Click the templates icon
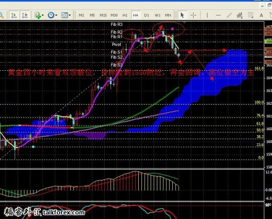 click(x=64, y=15)
